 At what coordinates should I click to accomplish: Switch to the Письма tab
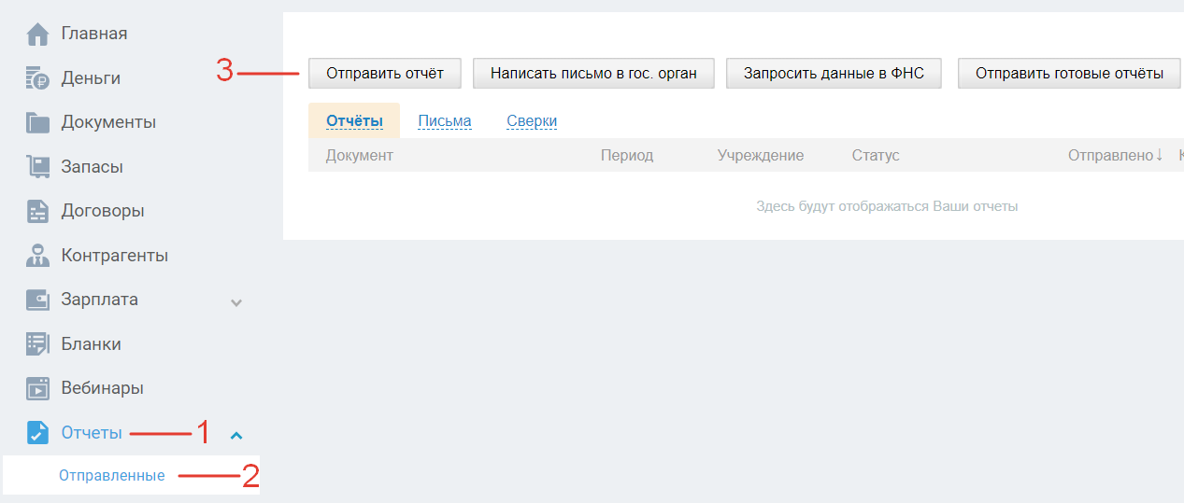click(445, 121)
